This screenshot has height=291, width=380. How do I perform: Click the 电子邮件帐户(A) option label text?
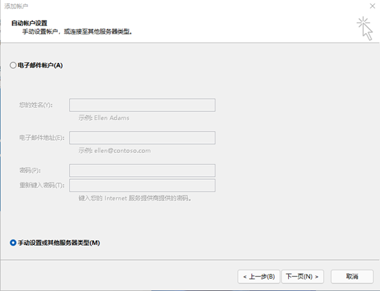[x=40, y=65]
